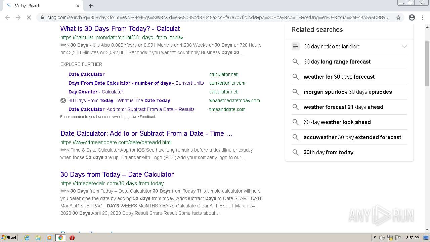430x242 pixels.
Task: Click the address bar URL
Action: coord(218,17)
